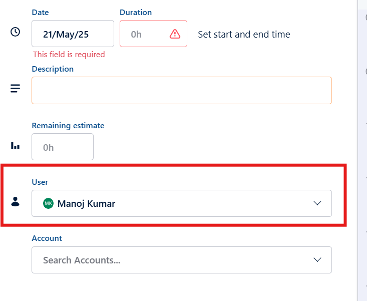Focus the Remaining estimate 0h field
367x301 pixels.
[x=62, y=147]
